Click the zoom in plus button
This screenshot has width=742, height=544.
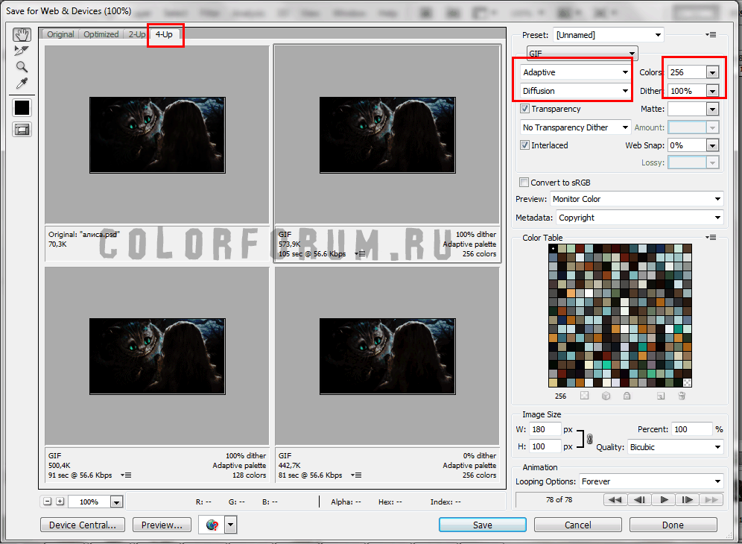(60, 502)
